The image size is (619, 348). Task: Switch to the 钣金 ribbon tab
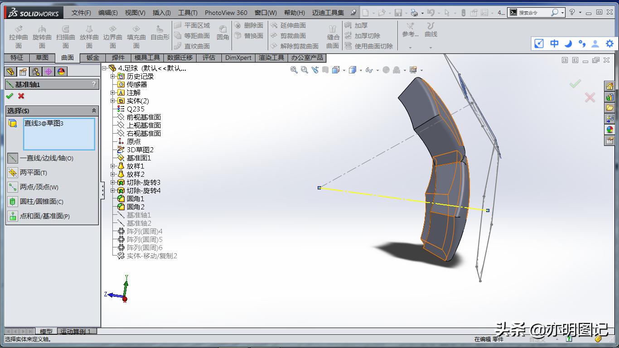(x=92, y=58)
